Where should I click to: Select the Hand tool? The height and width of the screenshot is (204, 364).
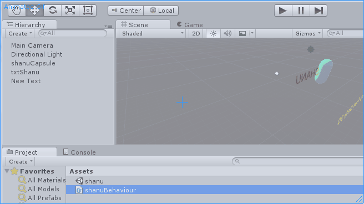tap(17, 11)
